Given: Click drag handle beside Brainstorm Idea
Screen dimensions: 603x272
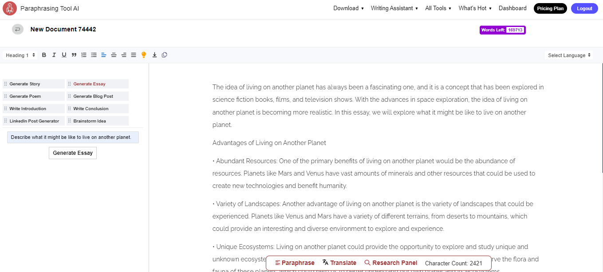Looking at the screenshot, I should (x=70, y=121).
